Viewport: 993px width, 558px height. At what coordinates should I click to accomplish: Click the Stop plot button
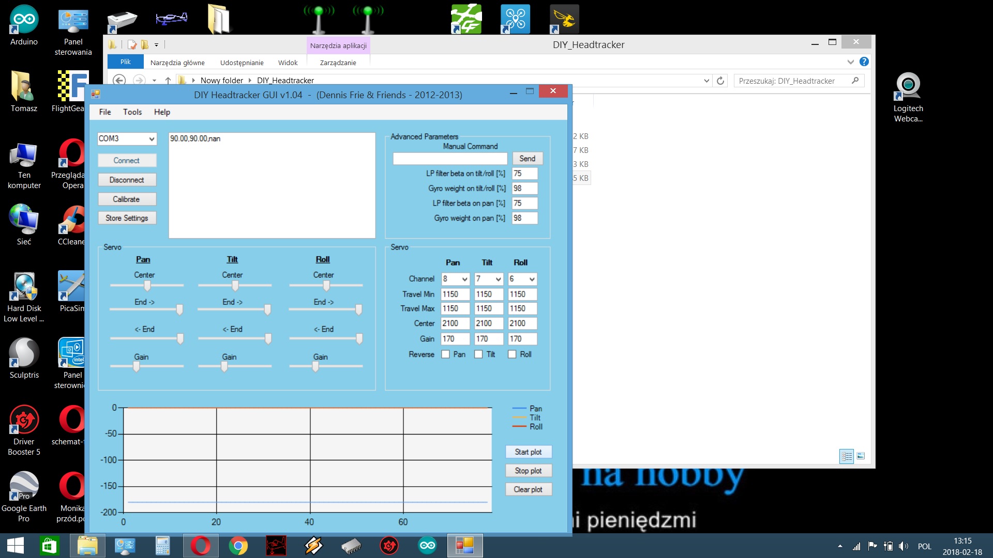[x=529, y=471]
